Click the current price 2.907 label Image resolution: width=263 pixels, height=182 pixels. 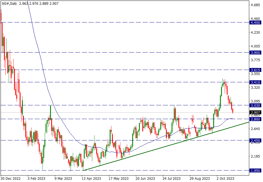[x=255, y=113]
